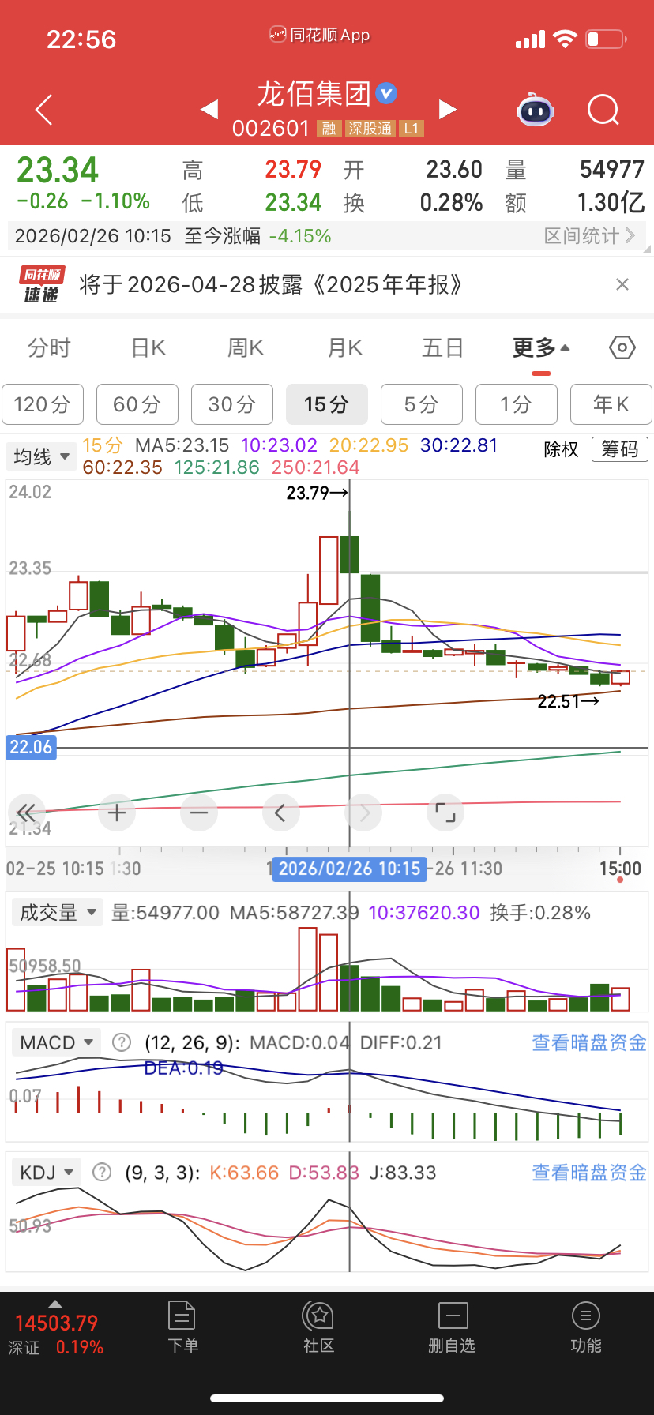This screenshot has width=654, height=1415.
Task: Tap 换手:0.28% in volume panel
Action: point(540,913)
